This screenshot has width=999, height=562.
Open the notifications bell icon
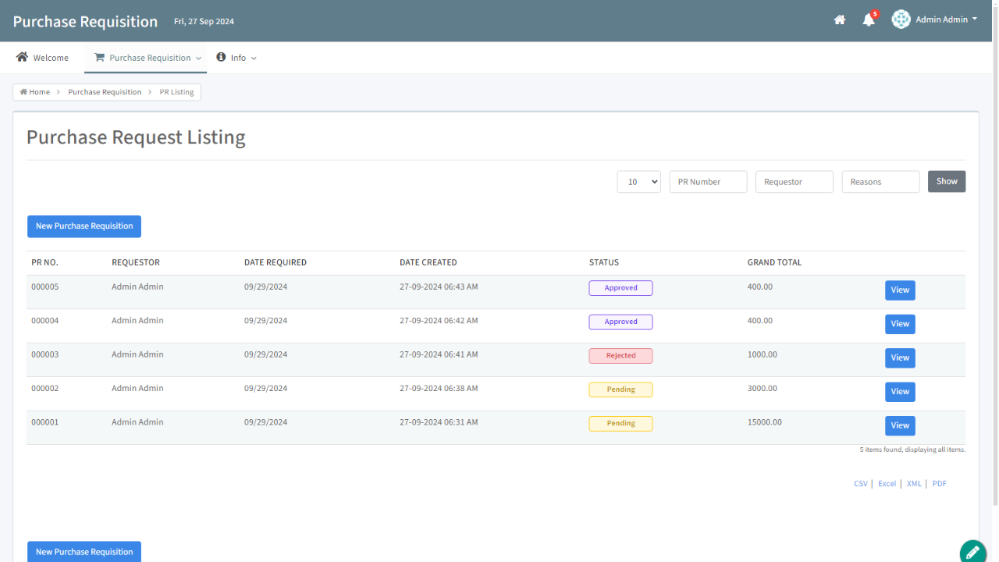coord(869,20)
